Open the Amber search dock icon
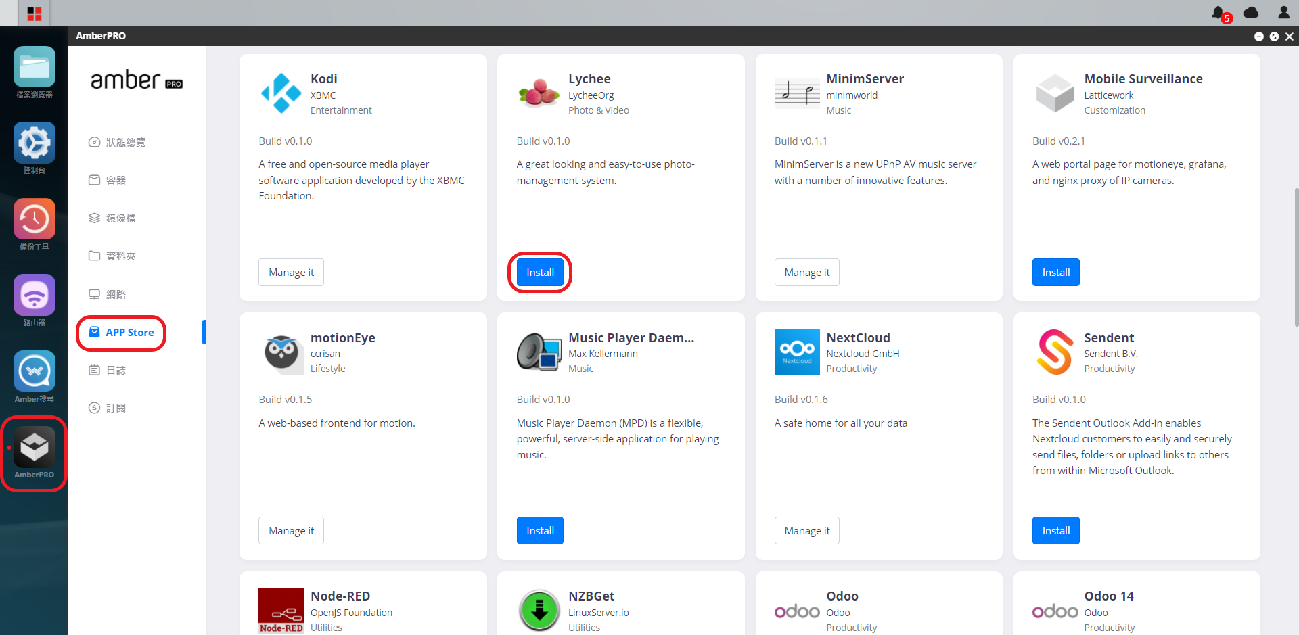The height and width of the screenshot is (635, 1299). pos(34,371)
